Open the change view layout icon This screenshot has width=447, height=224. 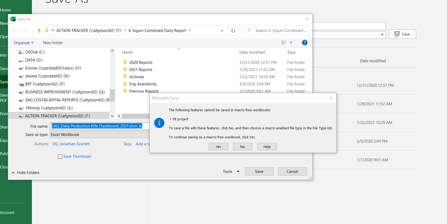coord(284,43)
